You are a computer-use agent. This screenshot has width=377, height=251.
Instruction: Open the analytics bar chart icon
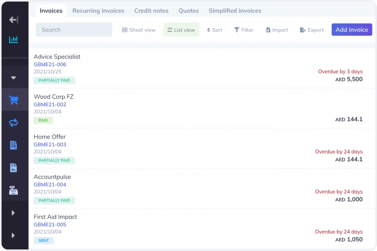point(13,40)
